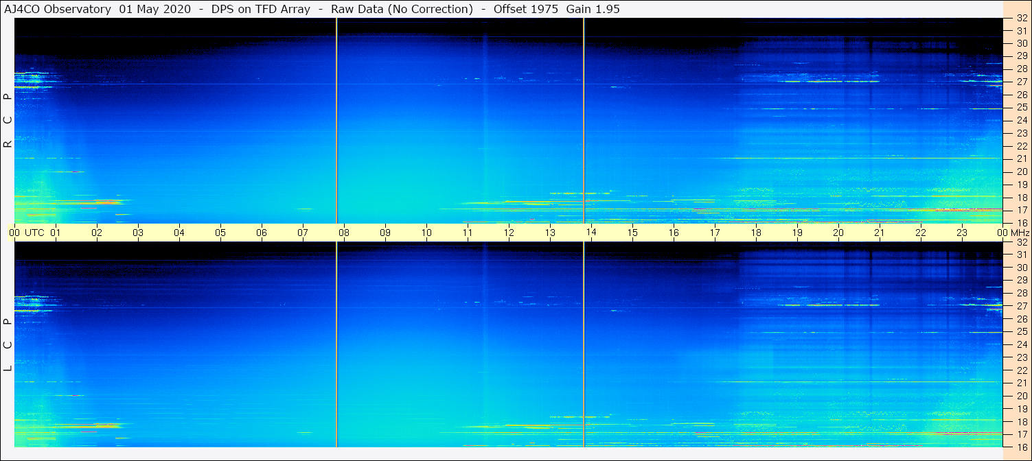
Task: Click the "AJ4CO Observatory" title text
Action: click(x=58, y=9)
